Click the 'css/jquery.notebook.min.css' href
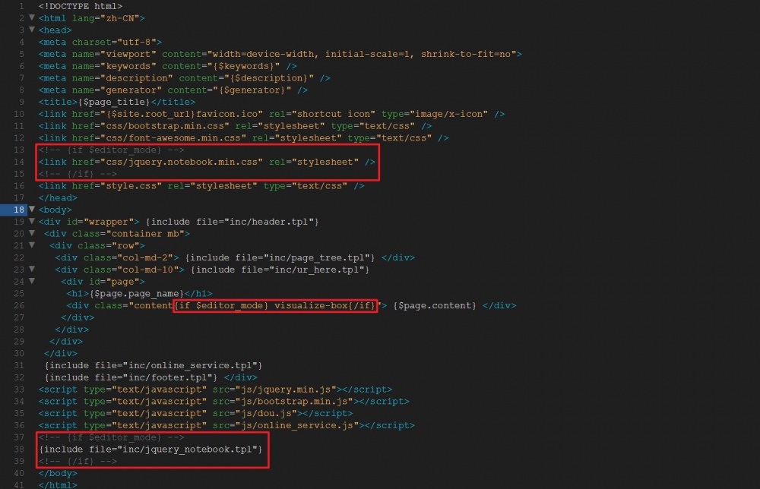Viewport: 760px width, 489px height. (182, 162)
